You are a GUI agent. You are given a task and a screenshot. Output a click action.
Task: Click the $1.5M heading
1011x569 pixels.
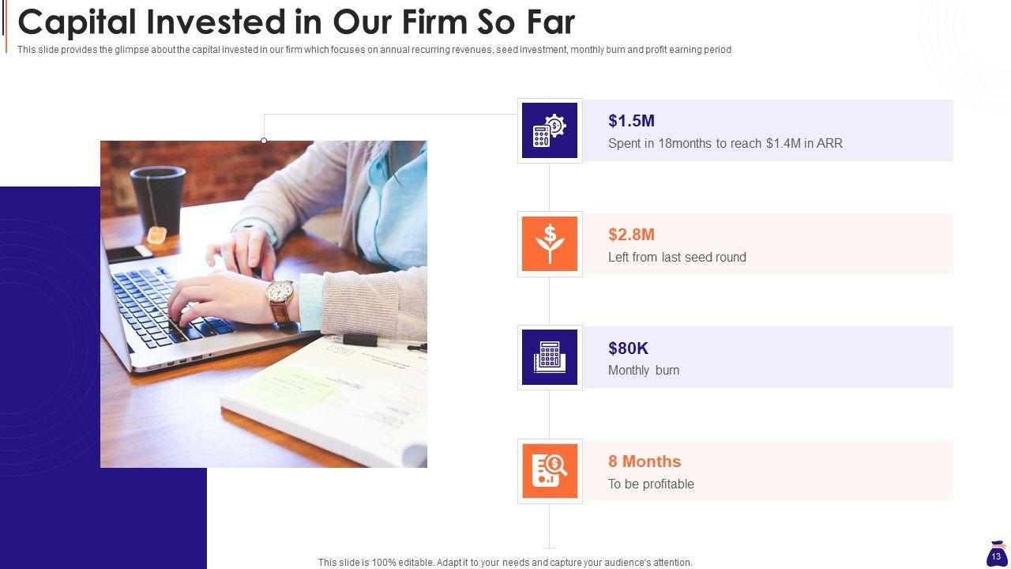[x=631, y=121]
